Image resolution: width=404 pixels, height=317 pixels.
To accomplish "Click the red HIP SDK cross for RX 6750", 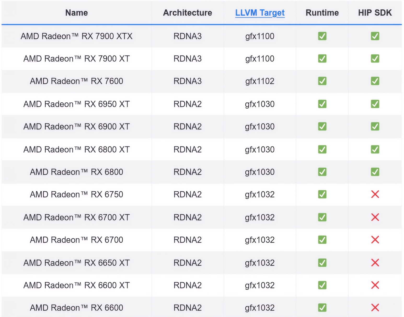I will point(375,194).
